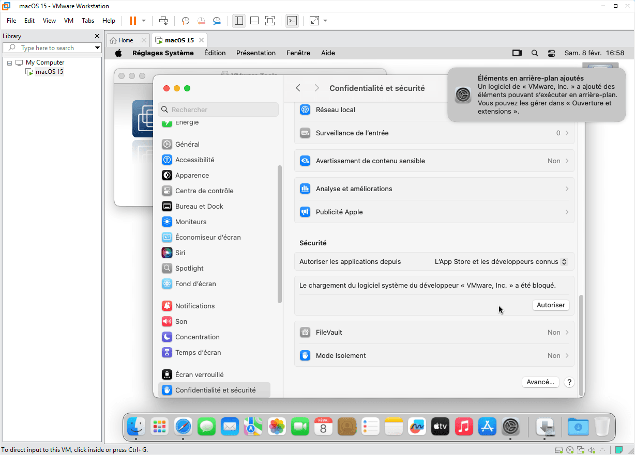Click Send Ctrl+Alt+Del toolbar icon
The width and height of the screenshot is (635, 455).
(163, 21)
